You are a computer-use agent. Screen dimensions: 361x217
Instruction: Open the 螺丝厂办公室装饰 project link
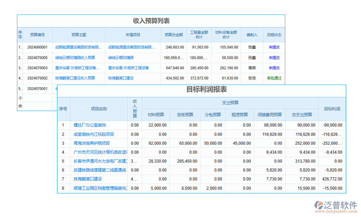(90, 125)
